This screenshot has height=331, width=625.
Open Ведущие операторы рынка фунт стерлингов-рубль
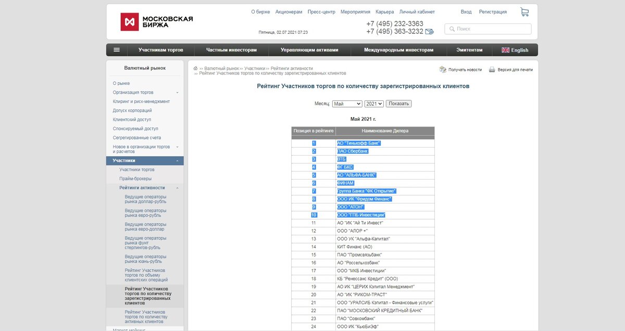click(x=146, y=243)
